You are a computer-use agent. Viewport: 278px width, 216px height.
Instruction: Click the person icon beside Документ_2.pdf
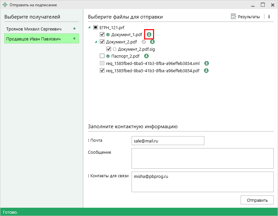click(x=152, y=42)
